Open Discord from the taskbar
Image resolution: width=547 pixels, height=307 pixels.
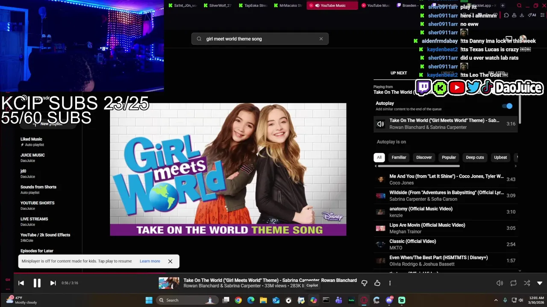389,300
